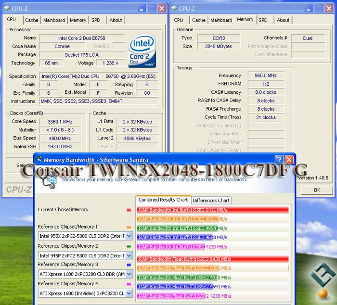
Task: Click left CPU-Z title bar icon
Action: pyautogui.click(x=7, y=8)
